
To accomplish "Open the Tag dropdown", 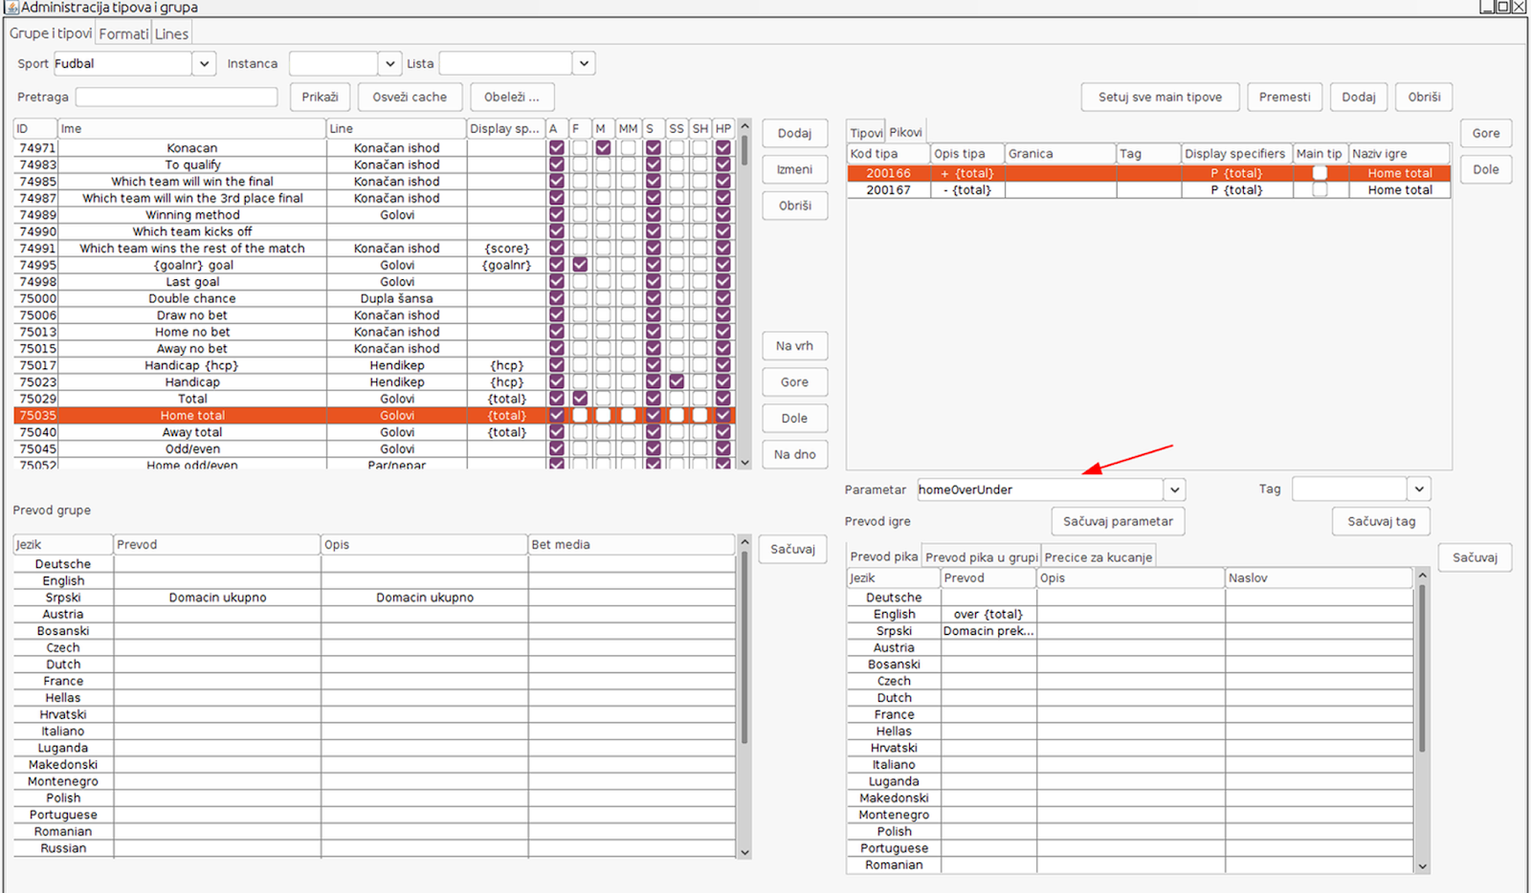I will coord(1419,490).
